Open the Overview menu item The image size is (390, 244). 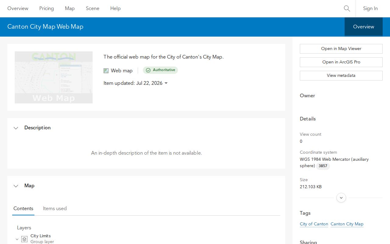18,9
